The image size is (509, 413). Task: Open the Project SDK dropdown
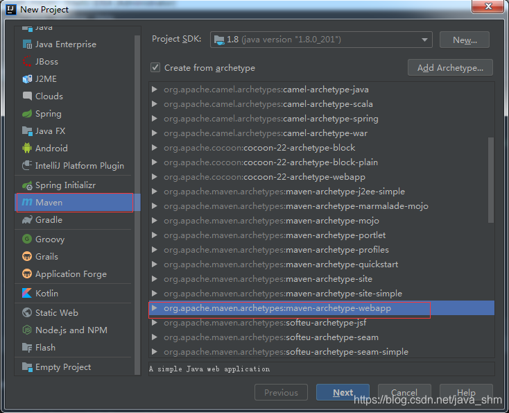click(x=321, y=40)
